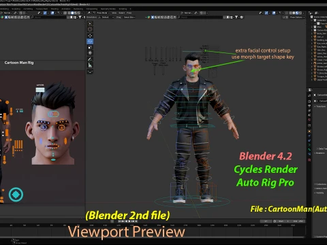
Task: Open the View Layer properties tab
Action: coord(309,110)
